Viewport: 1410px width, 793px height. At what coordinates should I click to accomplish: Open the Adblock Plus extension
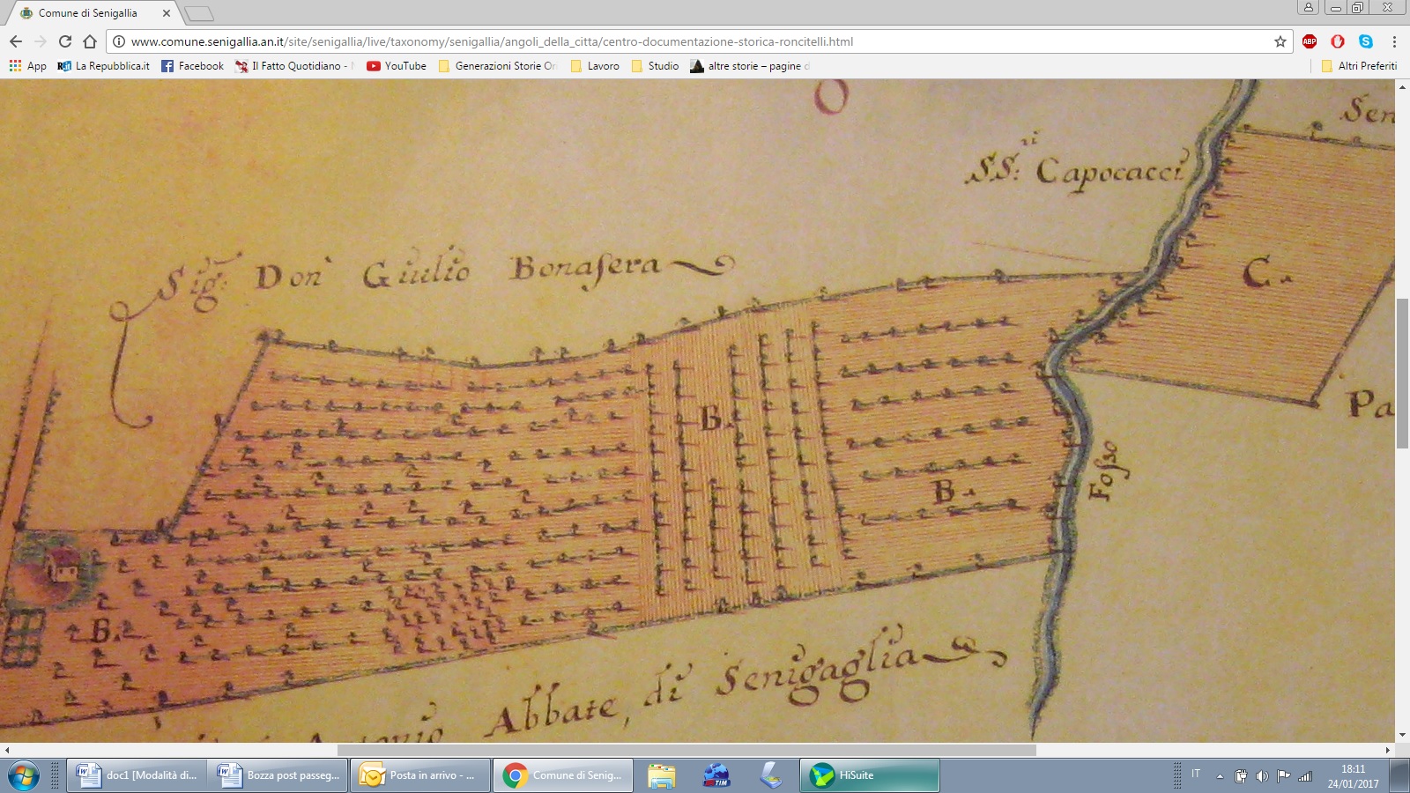point(1310,41)
